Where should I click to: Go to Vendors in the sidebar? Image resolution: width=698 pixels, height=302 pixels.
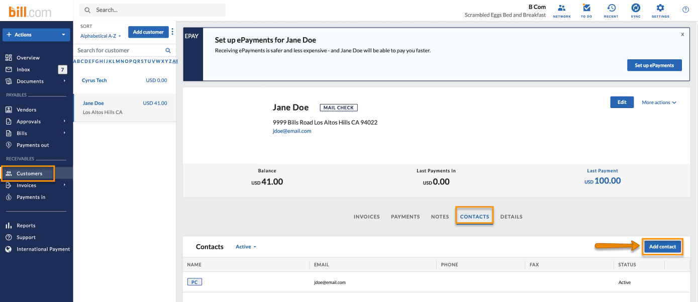click(27, 110)
